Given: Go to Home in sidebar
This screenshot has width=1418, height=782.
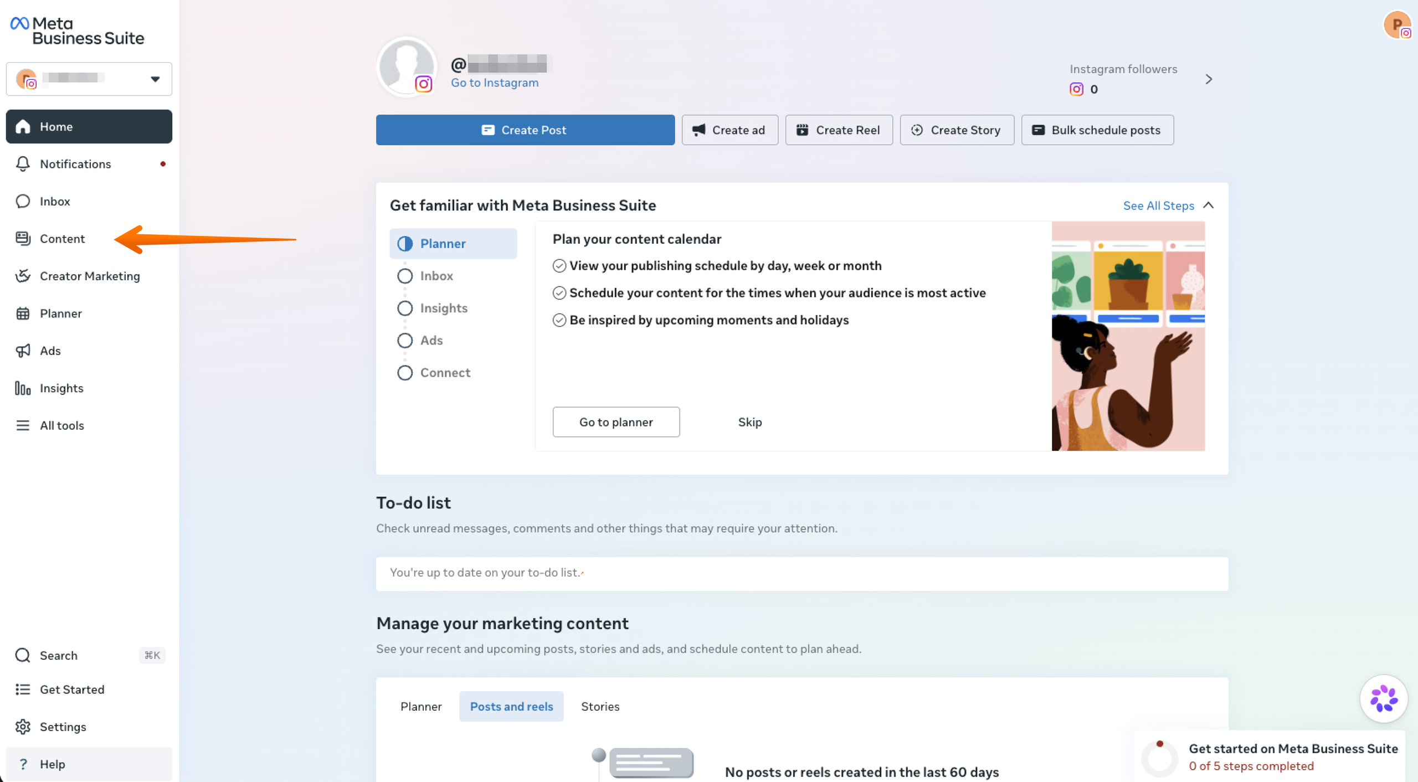Looking at the screenshot, I should (x=89, y=126).
